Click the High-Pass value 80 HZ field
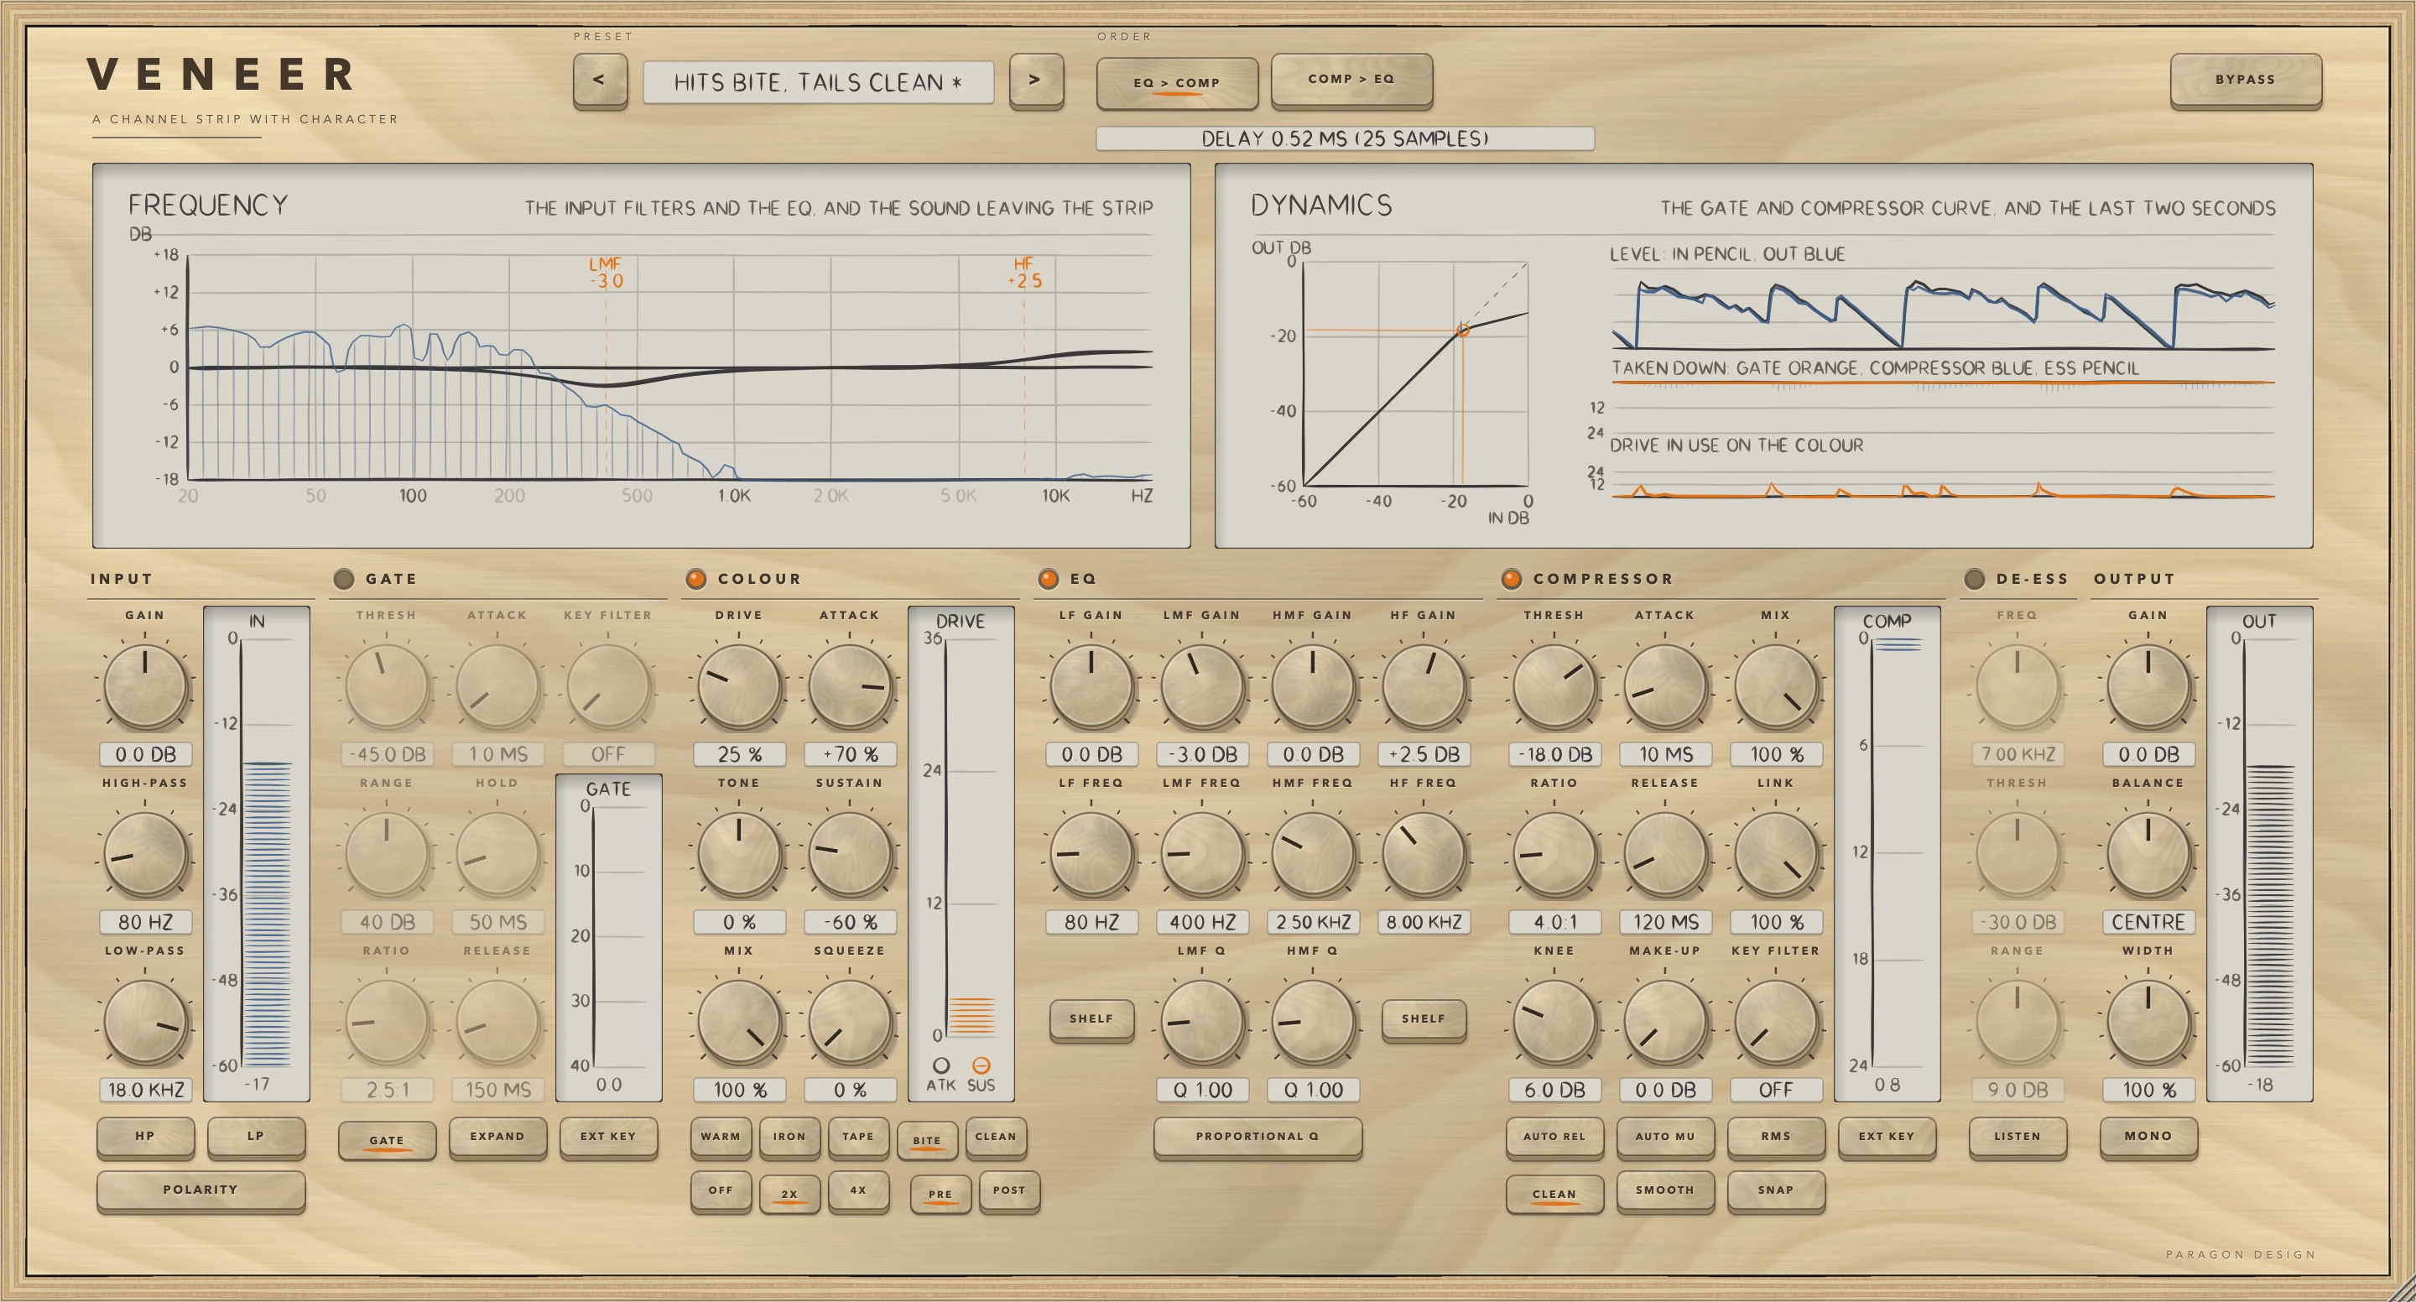 tap(145, 922)
